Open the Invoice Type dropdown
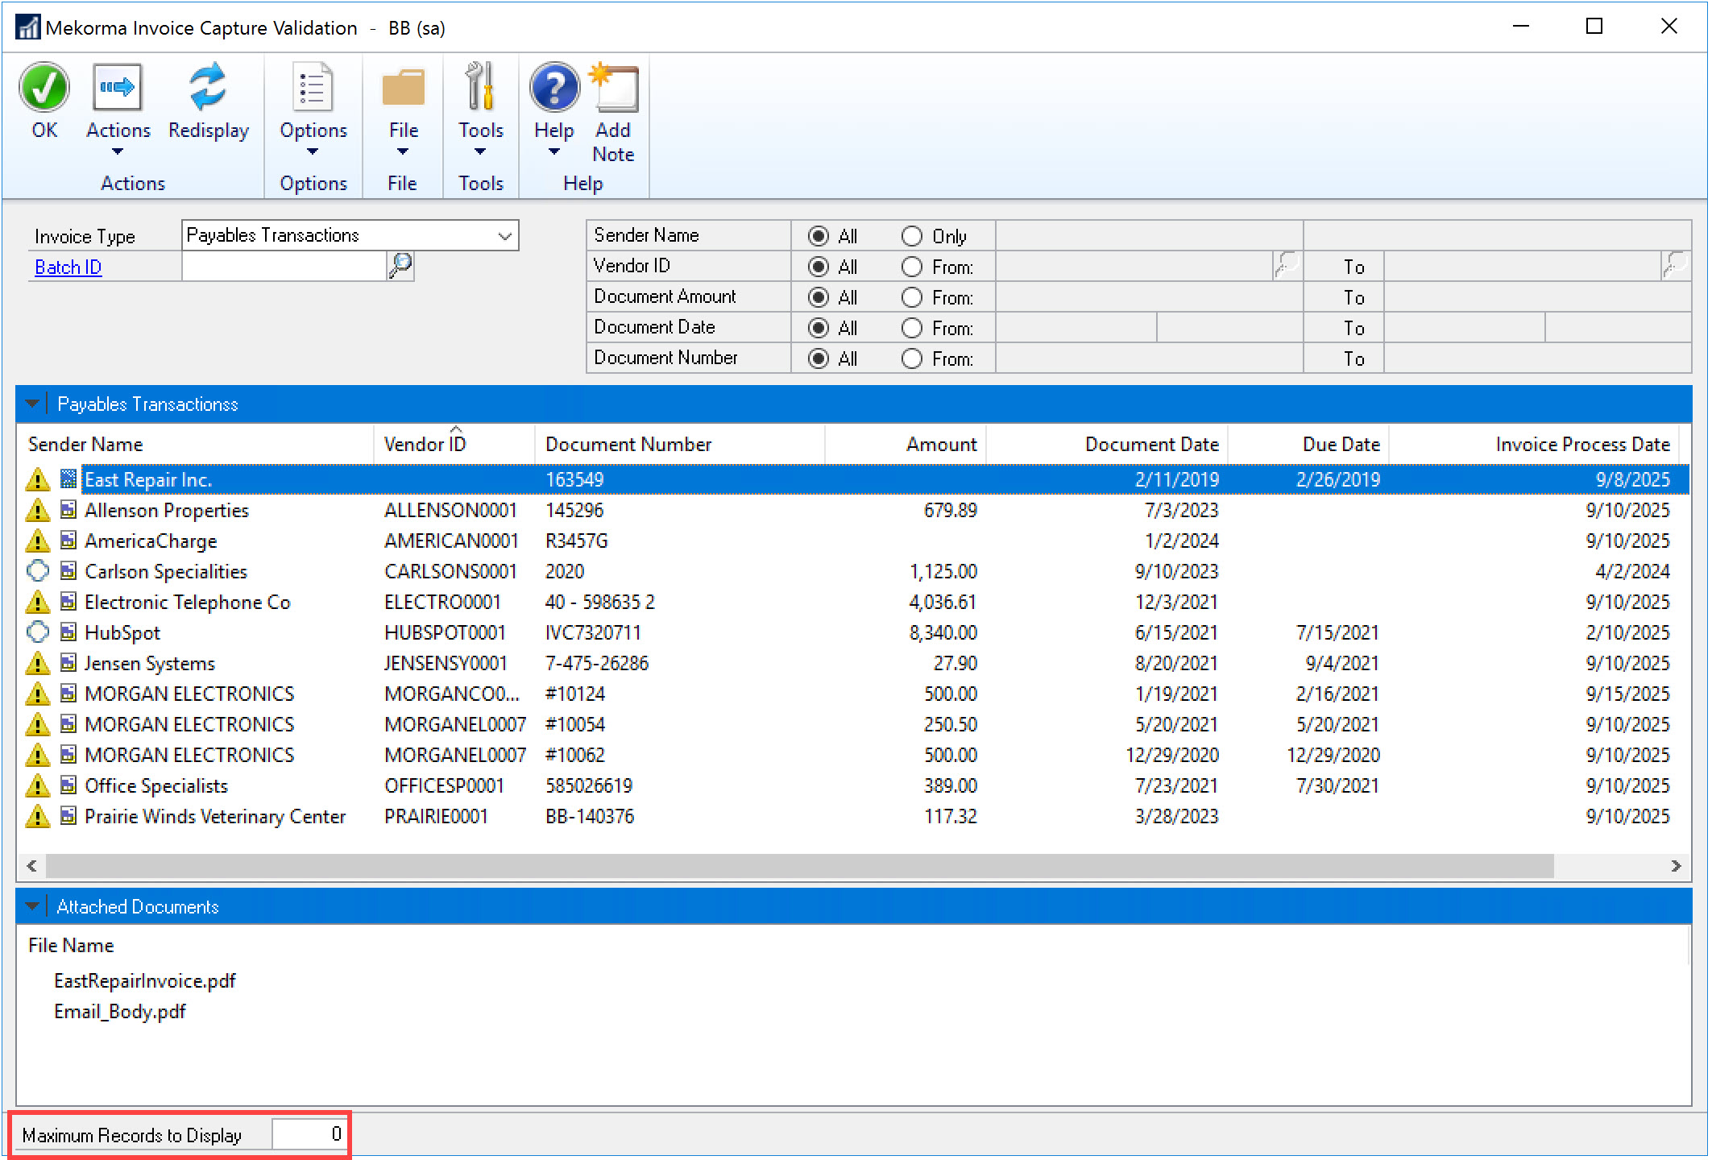This screenshot has height=1160, width=1712. [x=504, y=235]
